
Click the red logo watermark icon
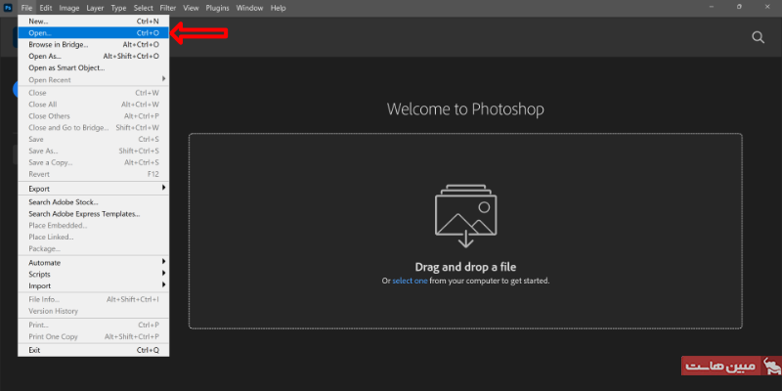tap(771, 367)
